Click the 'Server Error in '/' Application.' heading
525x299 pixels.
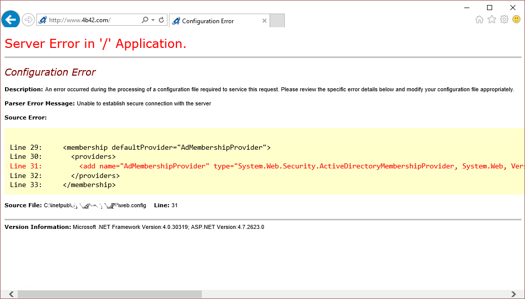(96, 44)
